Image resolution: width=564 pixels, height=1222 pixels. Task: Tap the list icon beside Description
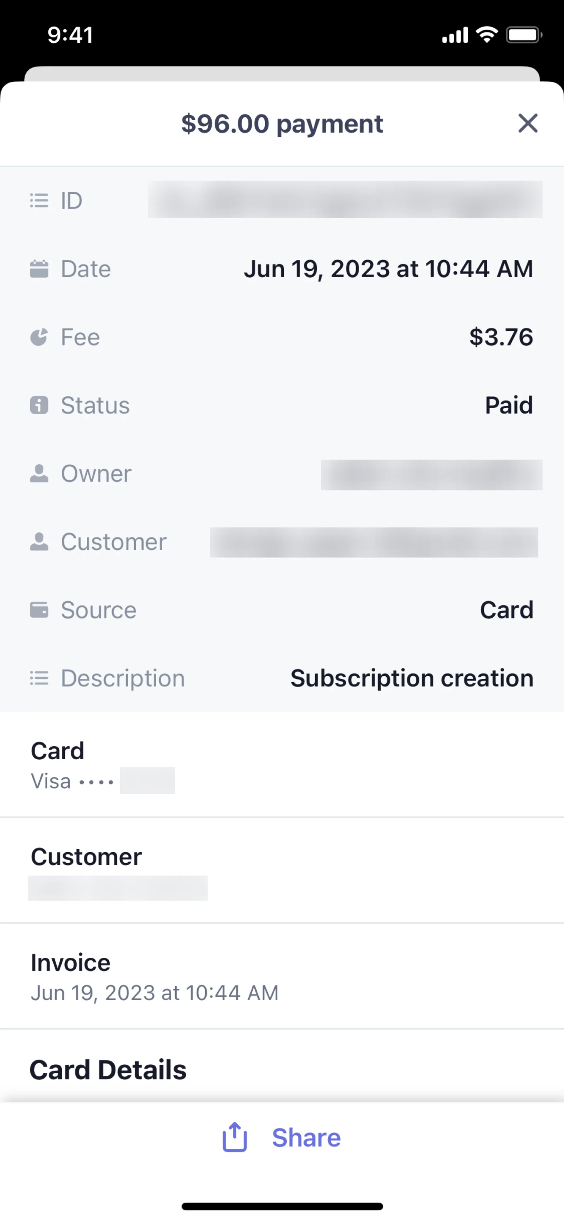click(x=39, y=678)
